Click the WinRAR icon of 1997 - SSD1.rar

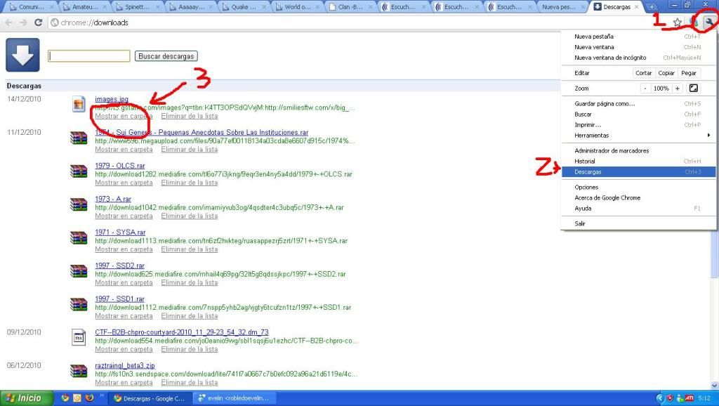click(x=79, y=304)
